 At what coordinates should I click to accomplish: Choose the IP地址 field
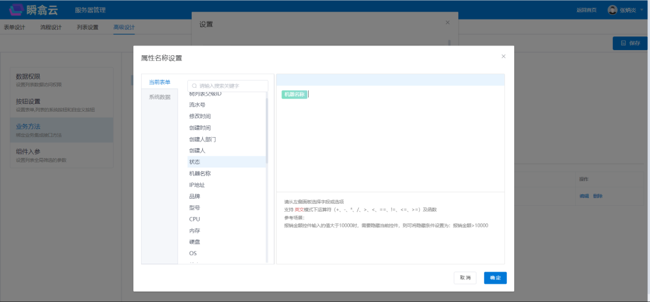click(197, 185)
